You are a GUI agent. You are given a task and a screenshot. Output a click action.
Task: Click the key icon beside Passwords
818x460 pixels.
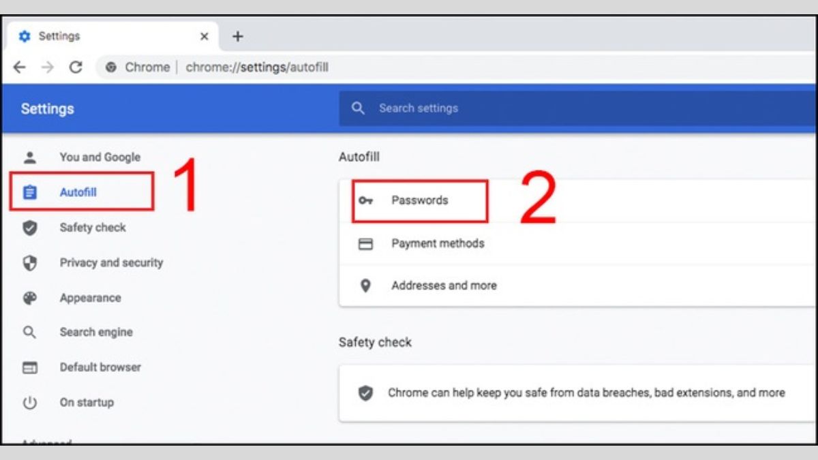[366, 201]
